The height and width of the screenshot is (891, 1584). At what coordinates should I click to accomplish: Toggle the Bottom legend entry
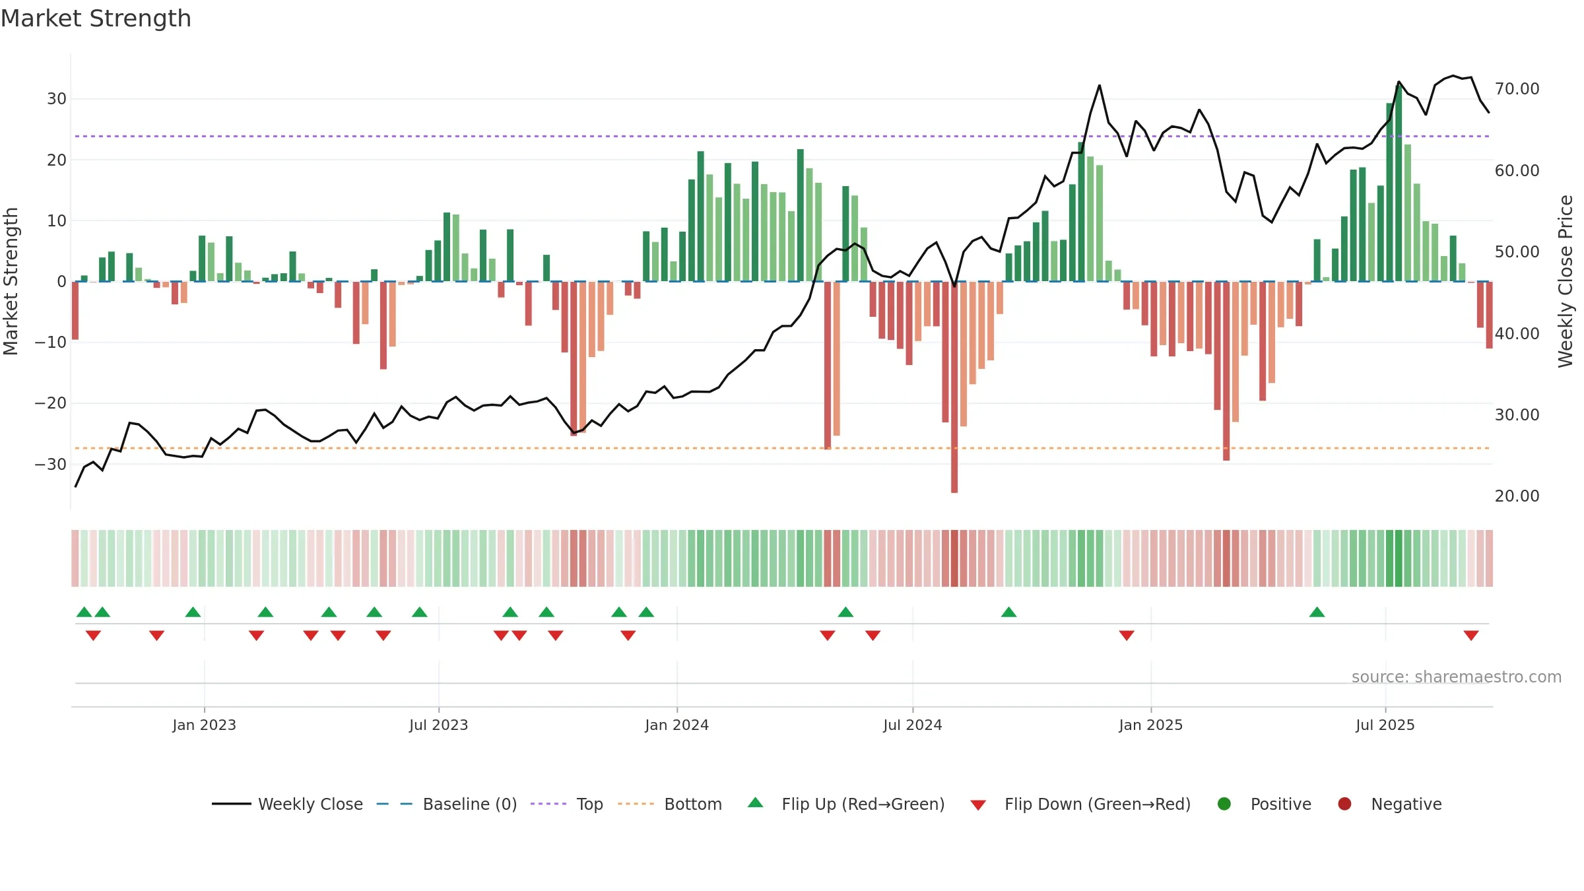coord(670,804)
